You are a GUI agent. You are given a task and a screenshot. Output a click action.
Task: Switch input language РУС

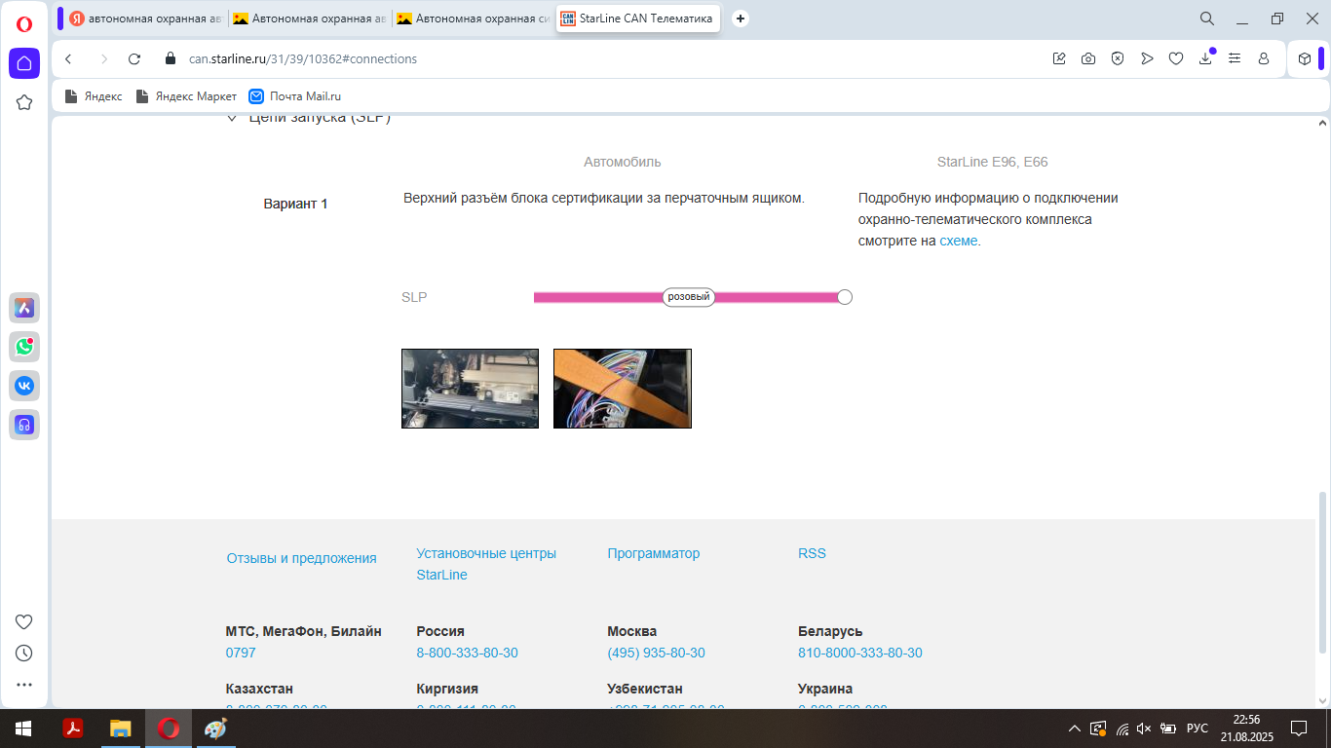point(1198,729)
